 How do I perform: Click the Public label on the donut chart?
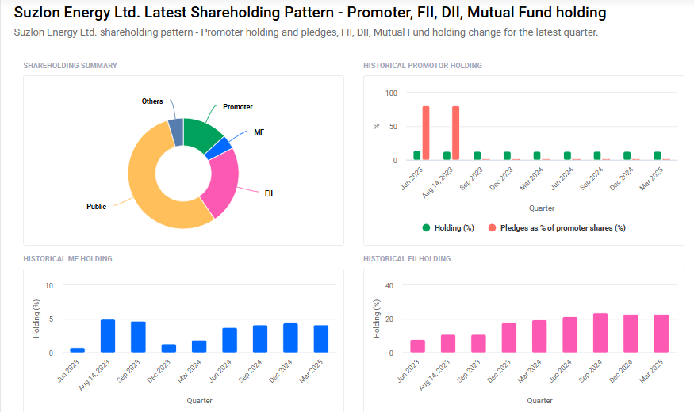point(97,207)
